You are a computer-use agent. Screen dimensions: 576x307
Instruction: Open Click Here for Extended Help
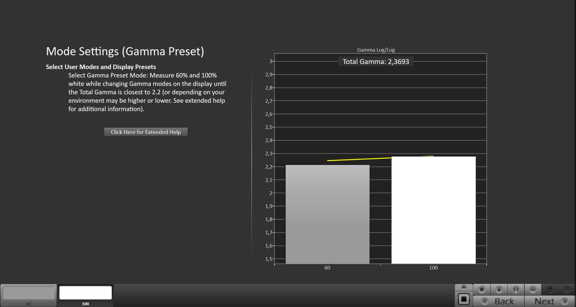click(x=146, y=132)
